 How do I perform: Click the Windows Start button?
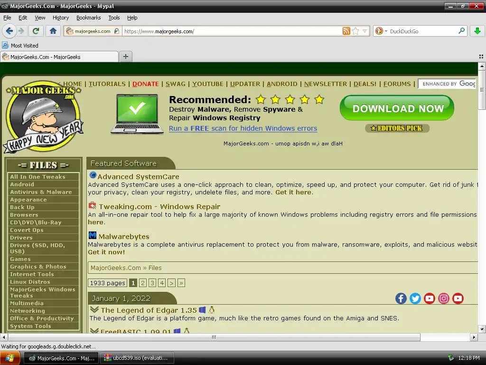point(10,358)
